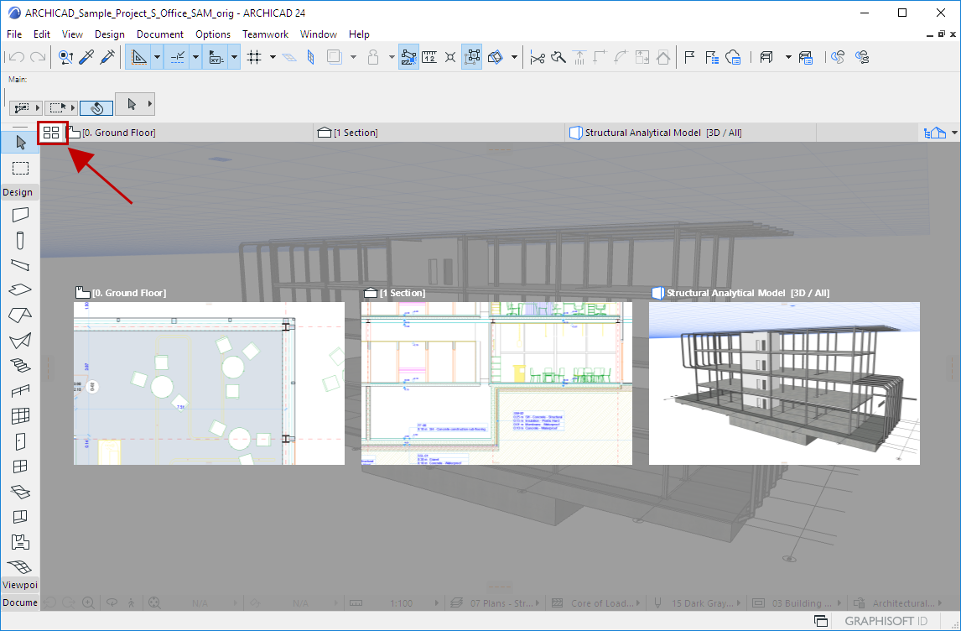Click the syringe Inject Parameters tool
The width and height of the screenshot is (961, 631).
coord(107,57)
